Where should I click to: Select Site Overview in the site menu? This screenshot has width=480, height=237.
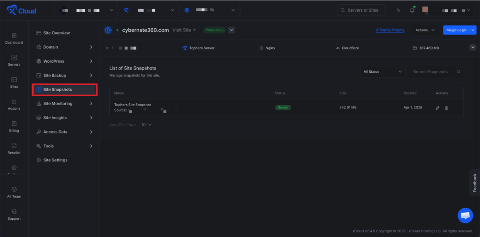click(56, 33)
